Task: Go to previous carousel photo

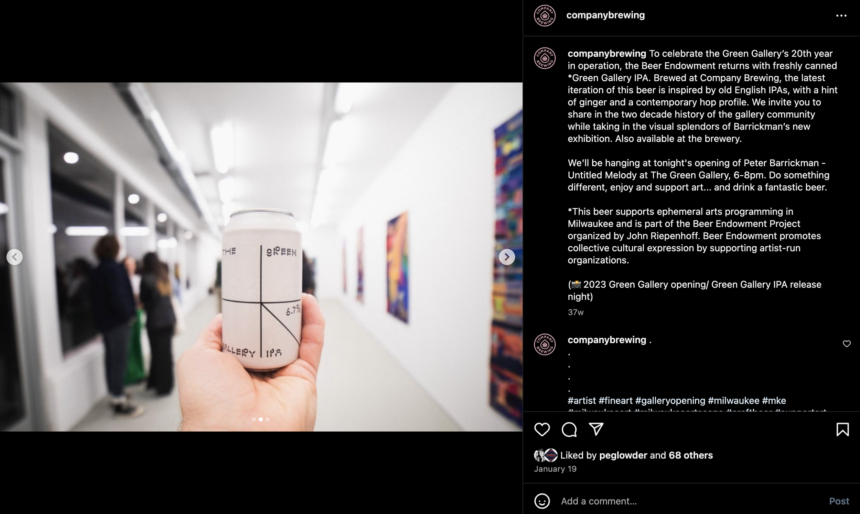Action: [x=14, y=257]
